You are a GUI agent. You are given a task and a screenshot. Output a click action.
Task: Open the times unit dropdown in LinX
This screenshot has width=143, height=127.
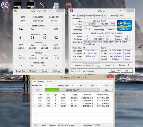tap(108, 85)
